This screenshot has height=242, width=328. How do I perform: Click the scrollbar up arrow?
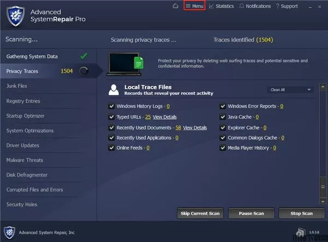pos(323,86)
